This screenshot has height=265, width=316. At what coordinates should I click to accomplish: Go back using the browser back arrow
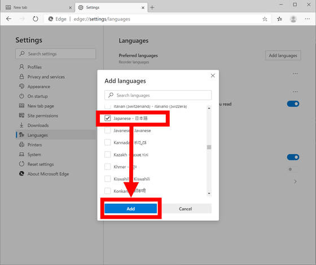coord(8,19)
